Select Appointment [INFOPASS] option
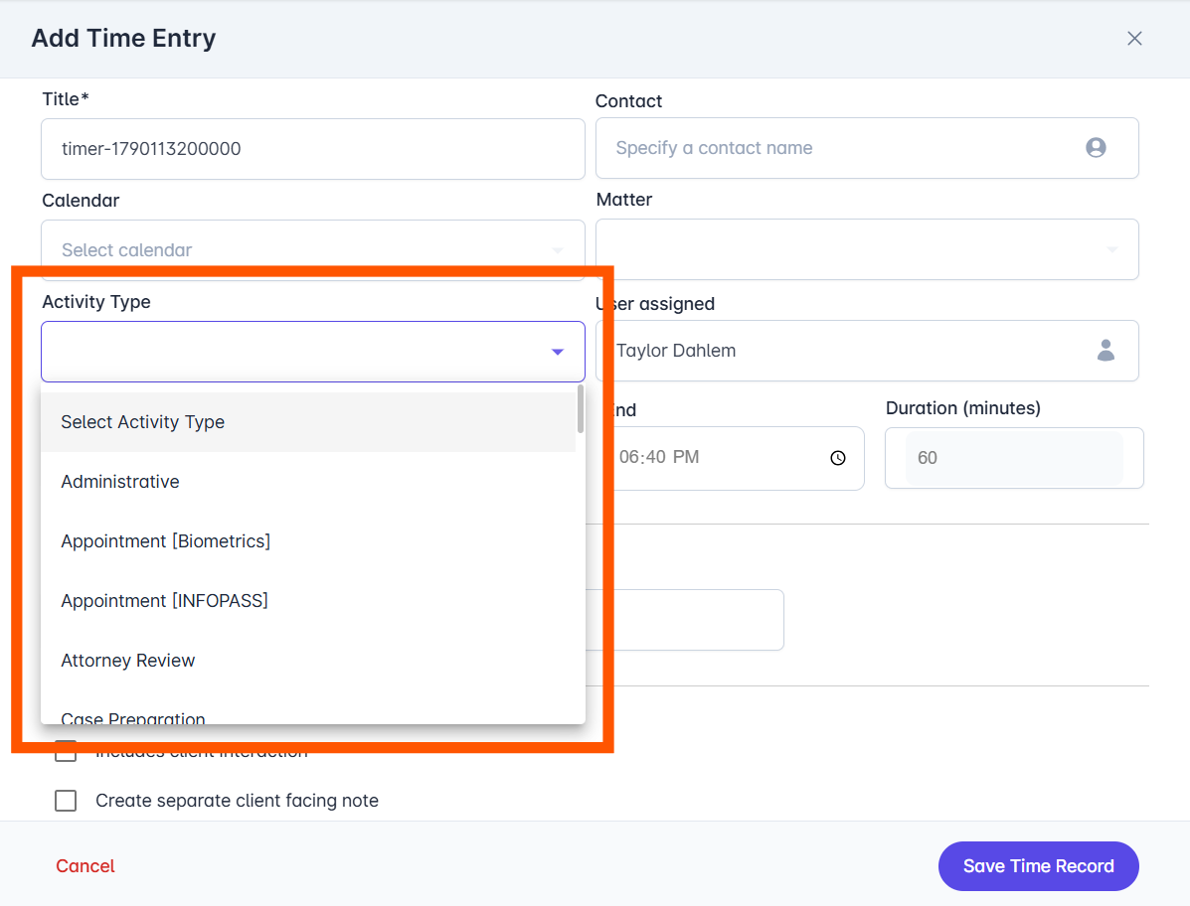 (x=308, y=600)
